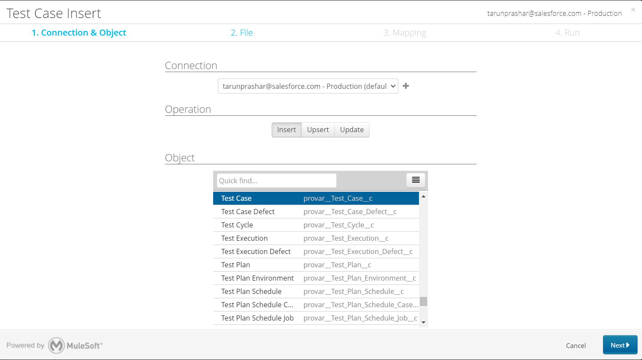Select the Test Cycle object
642x360 pixels.
pyautogui.click(x=316, y=225)
